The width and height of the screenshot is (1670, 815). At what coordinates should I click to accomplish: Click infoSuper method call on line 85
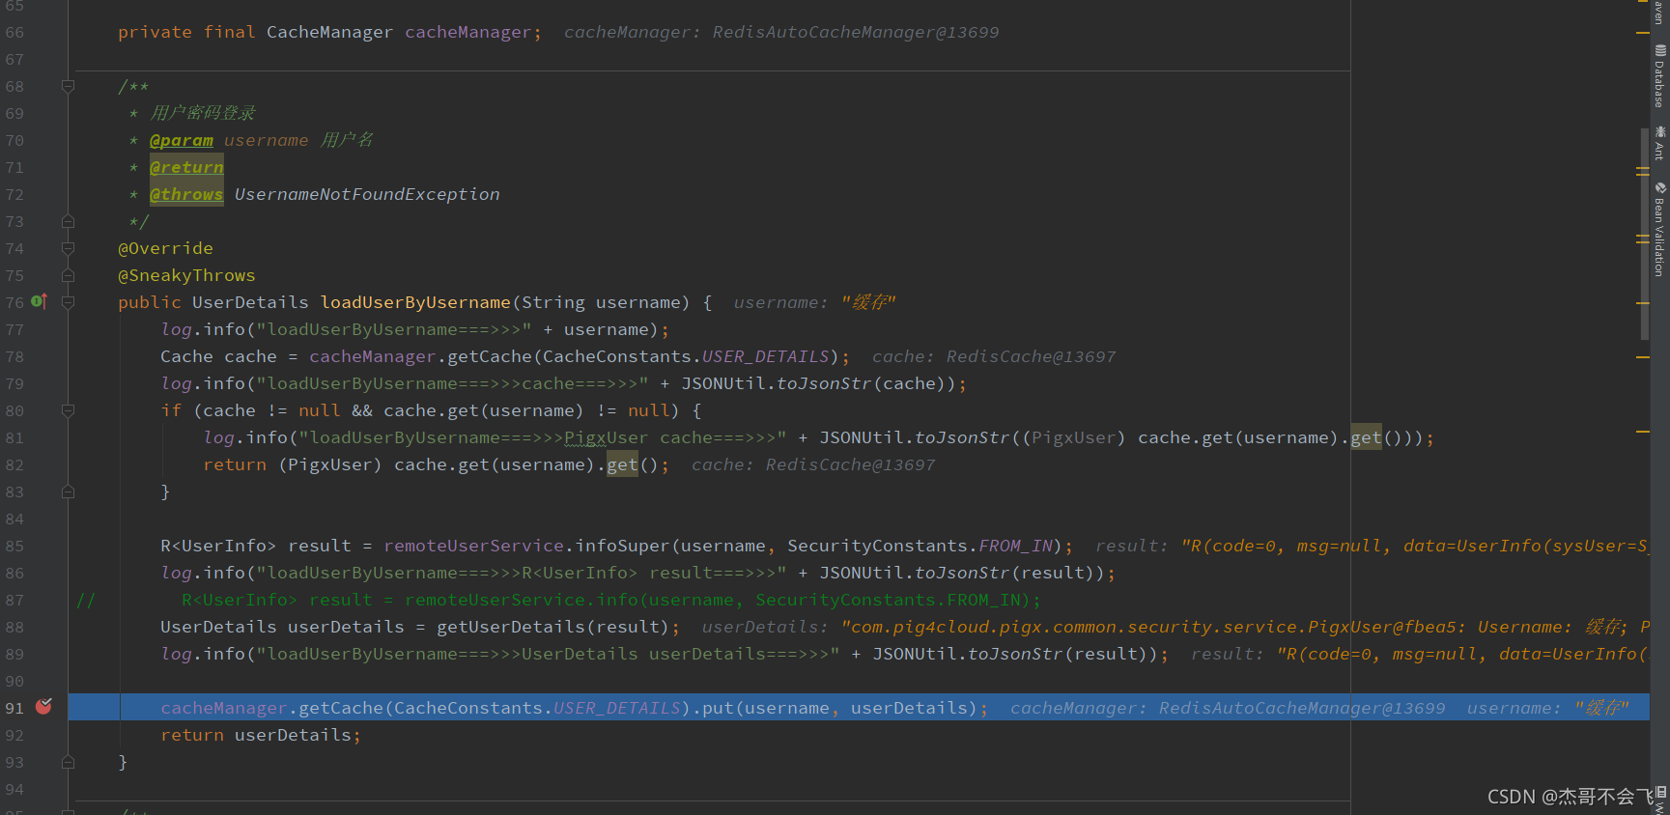622,546
